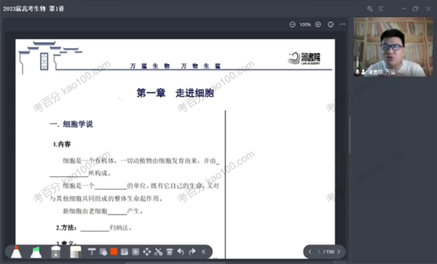Zoom in the document view
The height and width of the screenshot is (264, 437).
(318, 25)
